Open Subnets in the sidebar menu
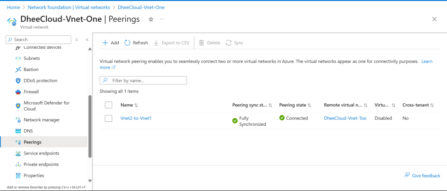This screenshot has width=447, height=191. pos(31,58)
